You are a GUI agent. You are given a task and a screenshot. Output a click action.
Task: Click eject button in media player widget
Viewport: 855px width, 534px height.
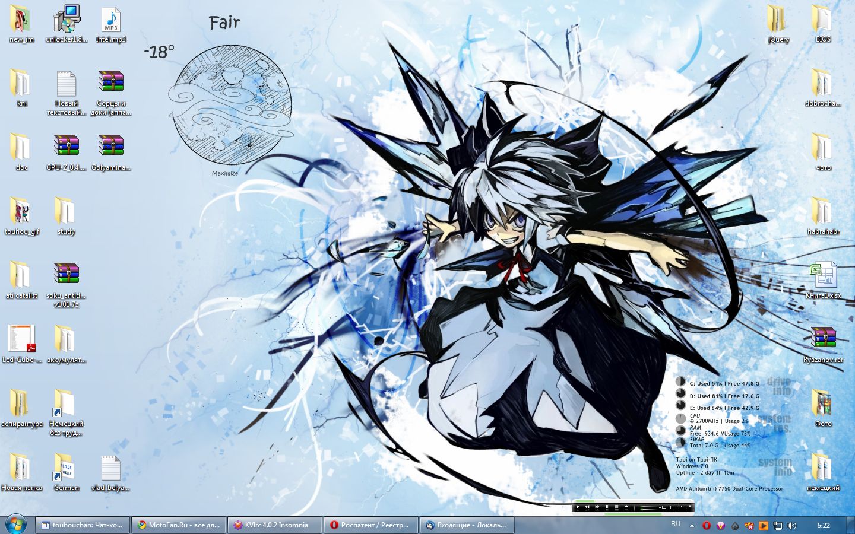(626, 507)
